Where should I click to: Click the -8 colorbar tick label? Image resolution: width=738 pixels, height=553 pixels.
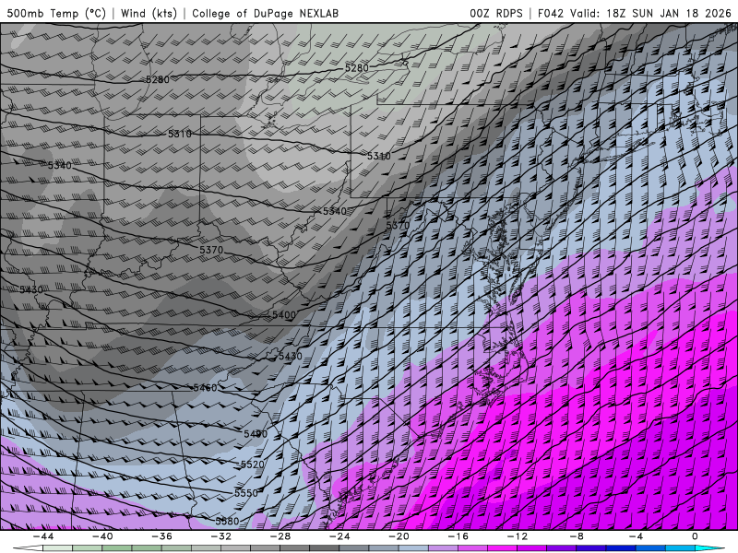577,536
